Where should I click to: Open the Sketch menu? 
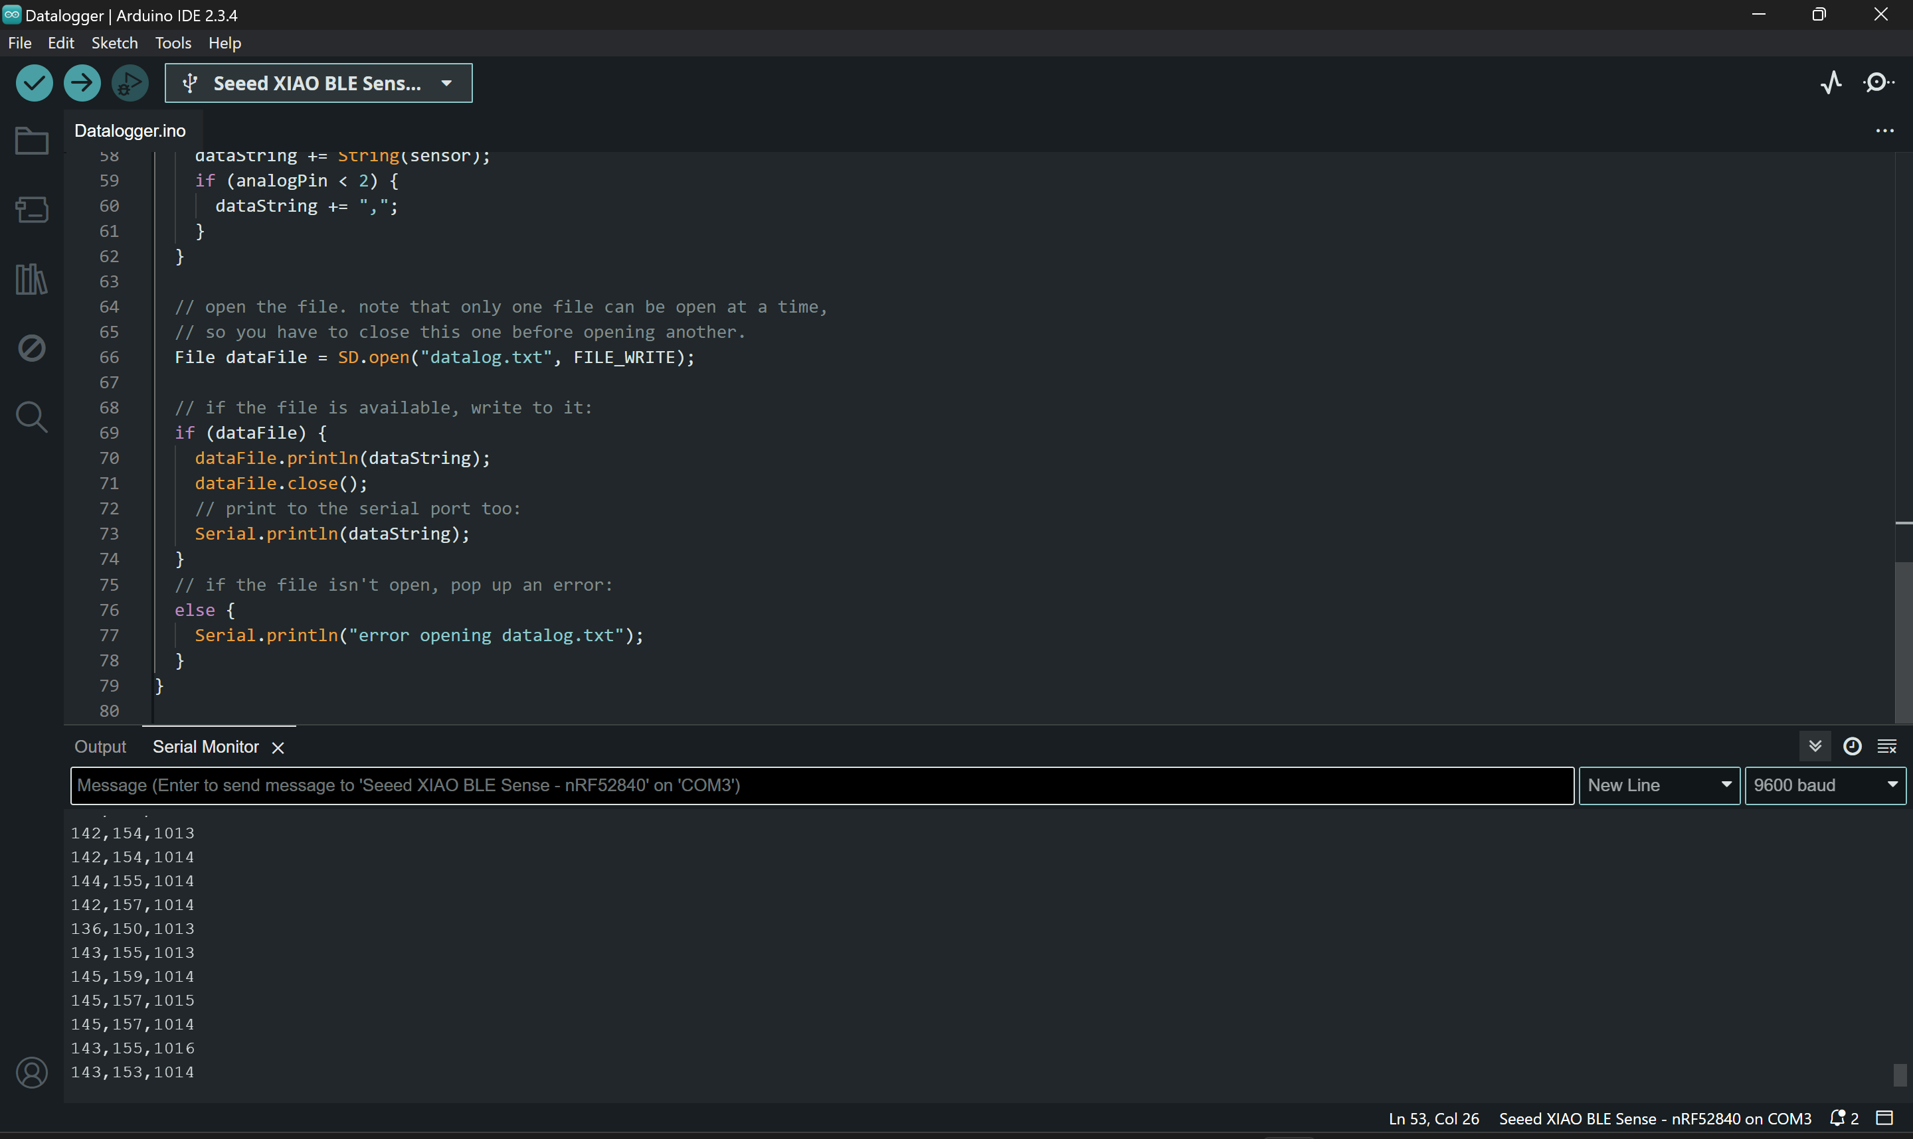(x=114, y=43)
